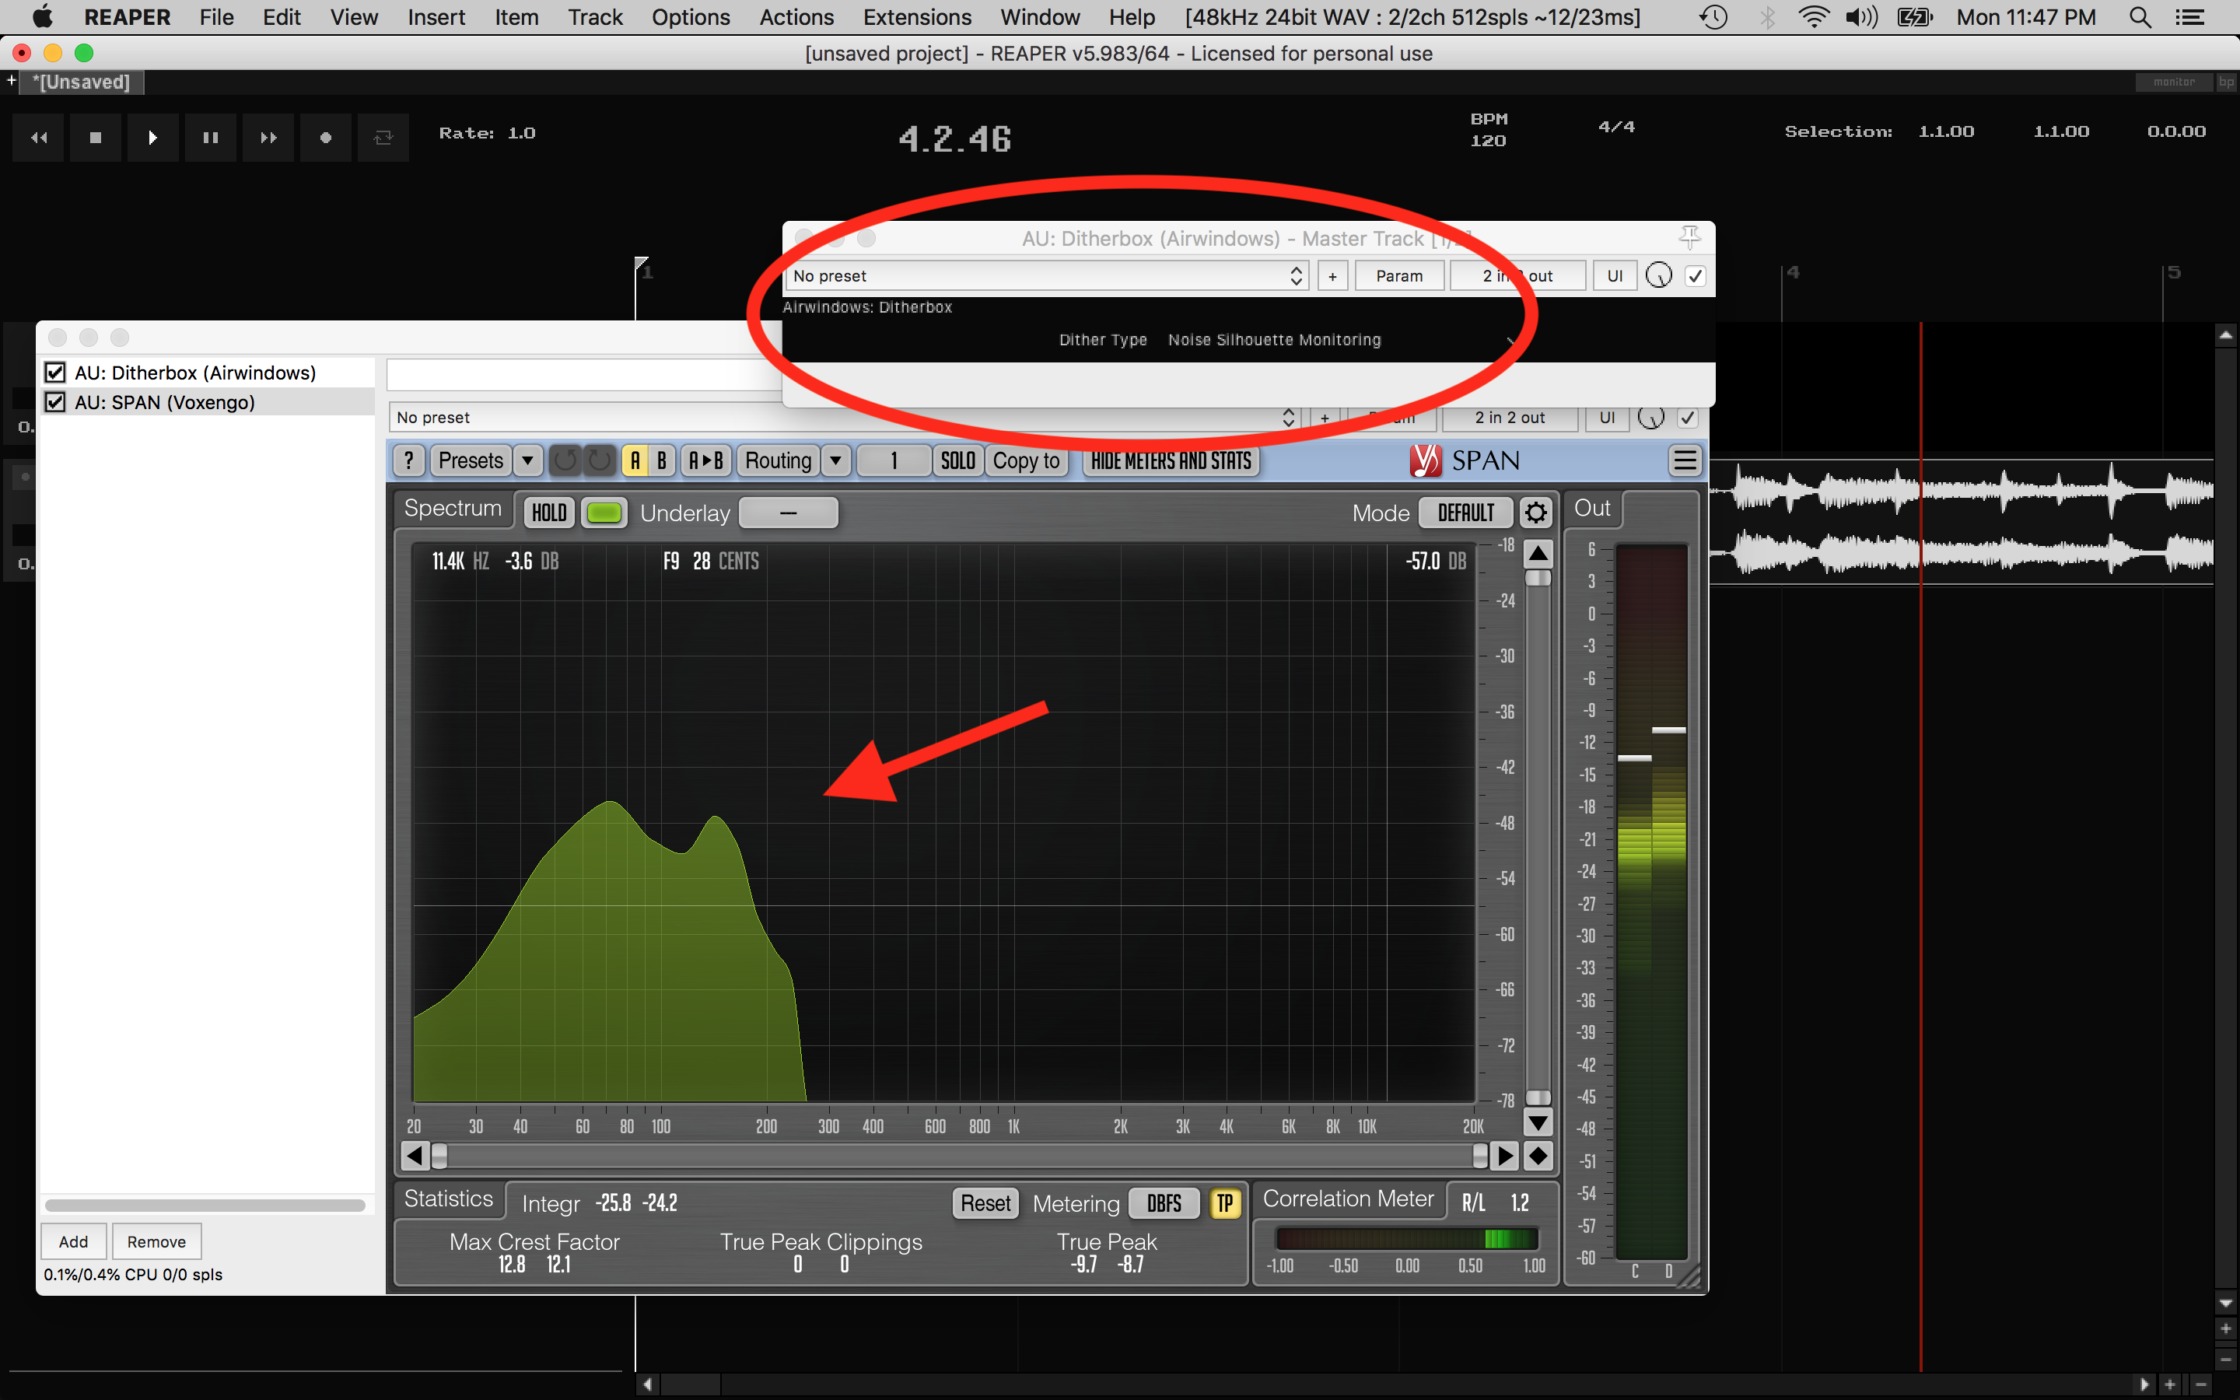Viewport: 2240px width, 1400px height.
Task: Click Remove in FX chain
Action: [x=156, y=1241]
